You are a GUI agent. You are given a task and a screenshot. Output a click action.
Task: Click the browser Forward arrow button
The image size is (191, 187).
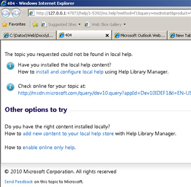click(x=16, y=13)
